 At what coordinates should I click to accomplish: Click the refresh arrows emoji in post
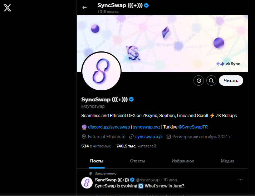click(x=141, y=186)
